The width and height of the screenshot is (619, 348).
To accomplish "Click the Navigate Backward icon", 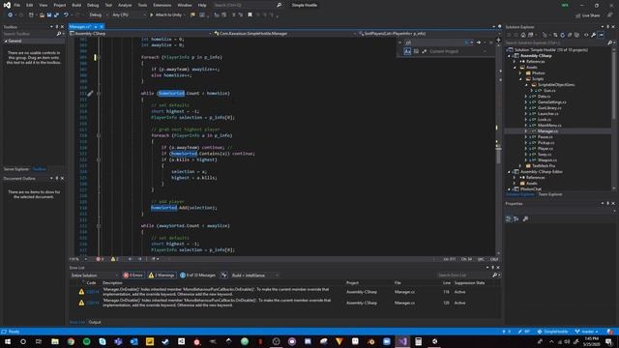I will (10, 15).
